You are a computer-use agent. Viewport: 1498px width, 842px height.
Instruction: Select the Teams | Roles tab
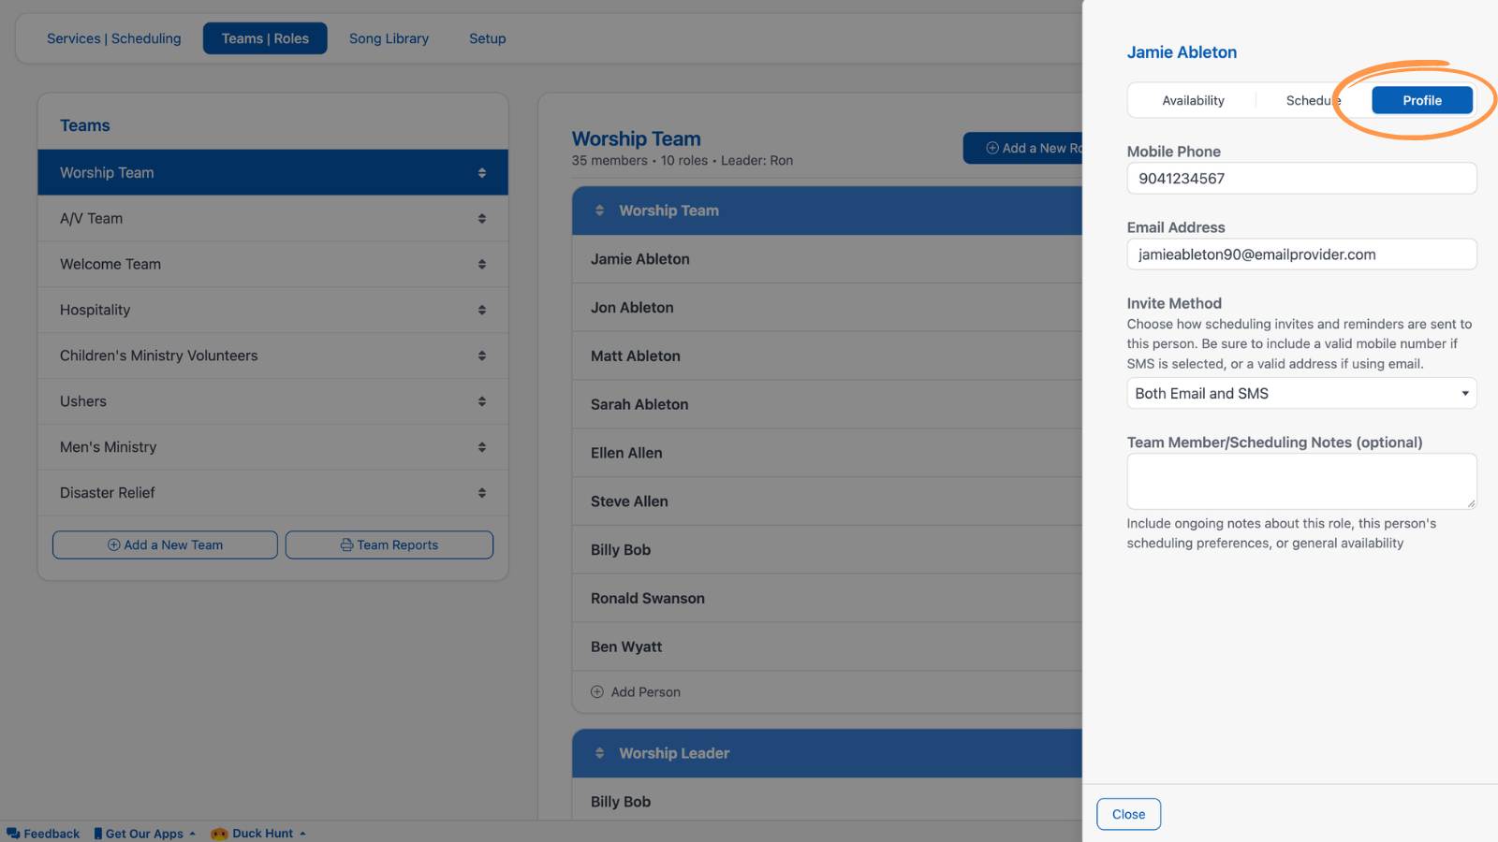click(265, 38)
